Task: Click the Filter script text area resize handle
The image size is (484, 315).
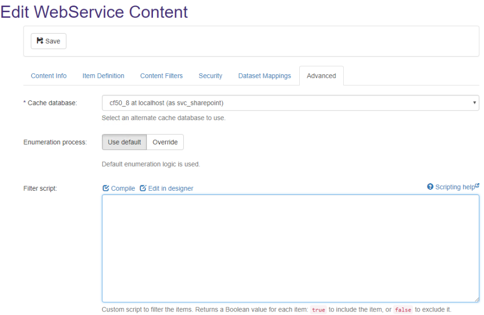Action: coord(476,299)
